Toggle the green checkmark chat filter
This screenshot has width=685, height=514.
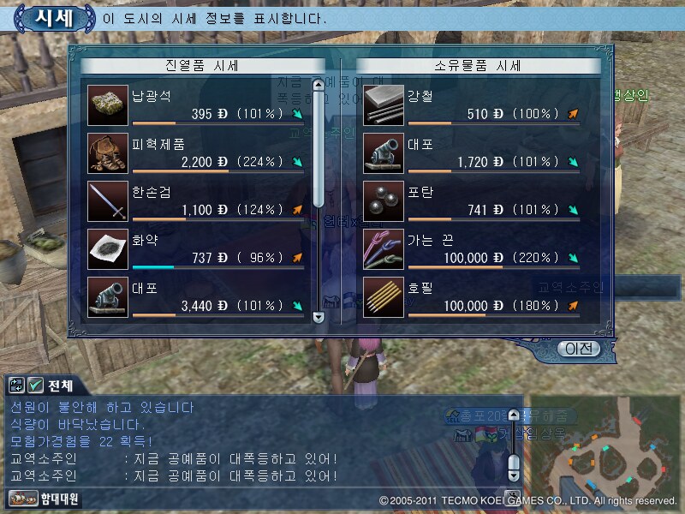[35, 385]
